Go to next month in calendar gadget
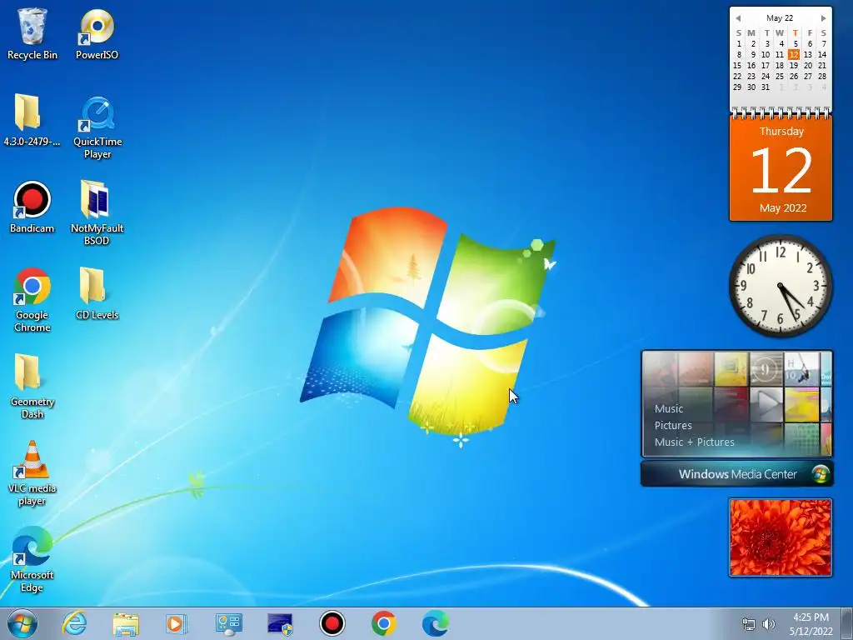Screen dimensions: 853x640 pos(824,18)
